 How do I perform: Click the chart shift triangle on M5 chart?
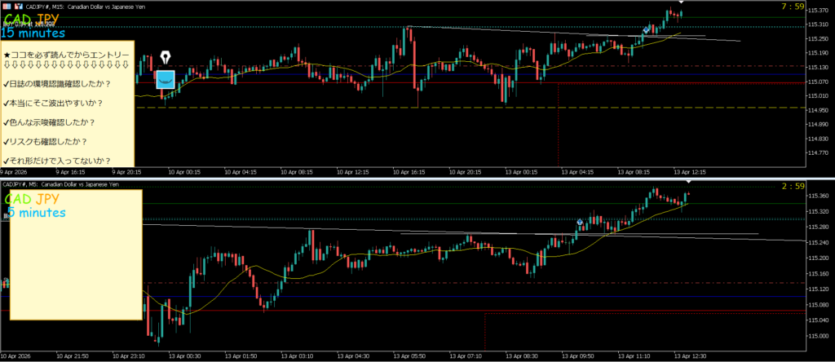(688, 181)
